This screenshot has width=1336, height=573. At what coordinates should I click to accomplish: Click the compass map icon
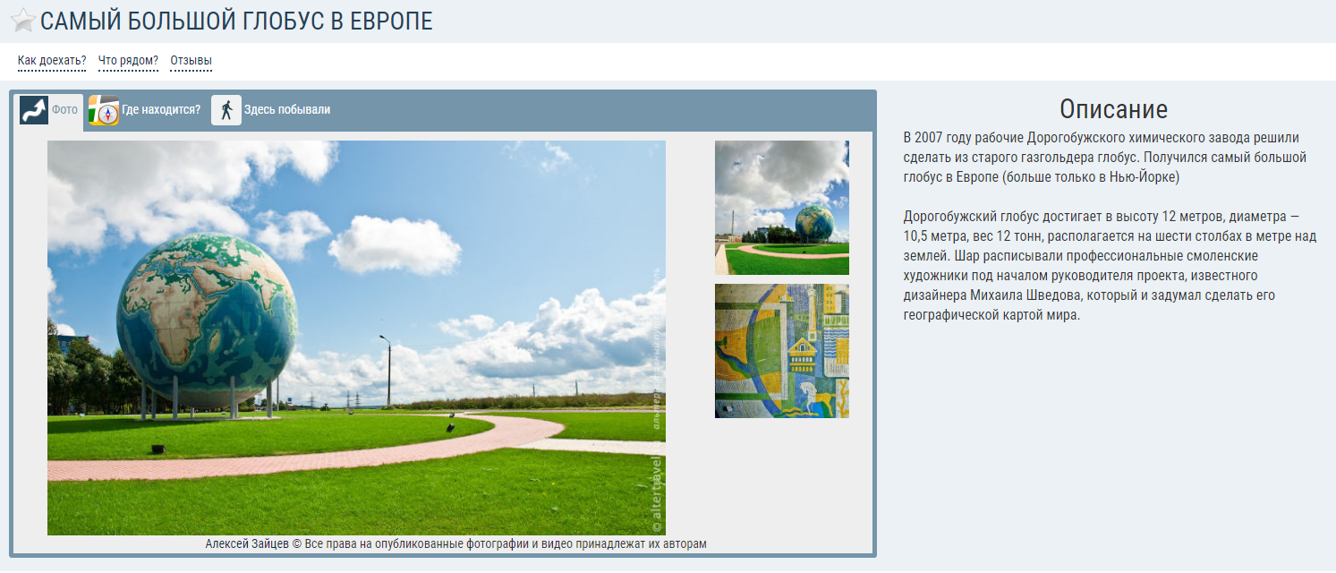(x=104, y=110)
